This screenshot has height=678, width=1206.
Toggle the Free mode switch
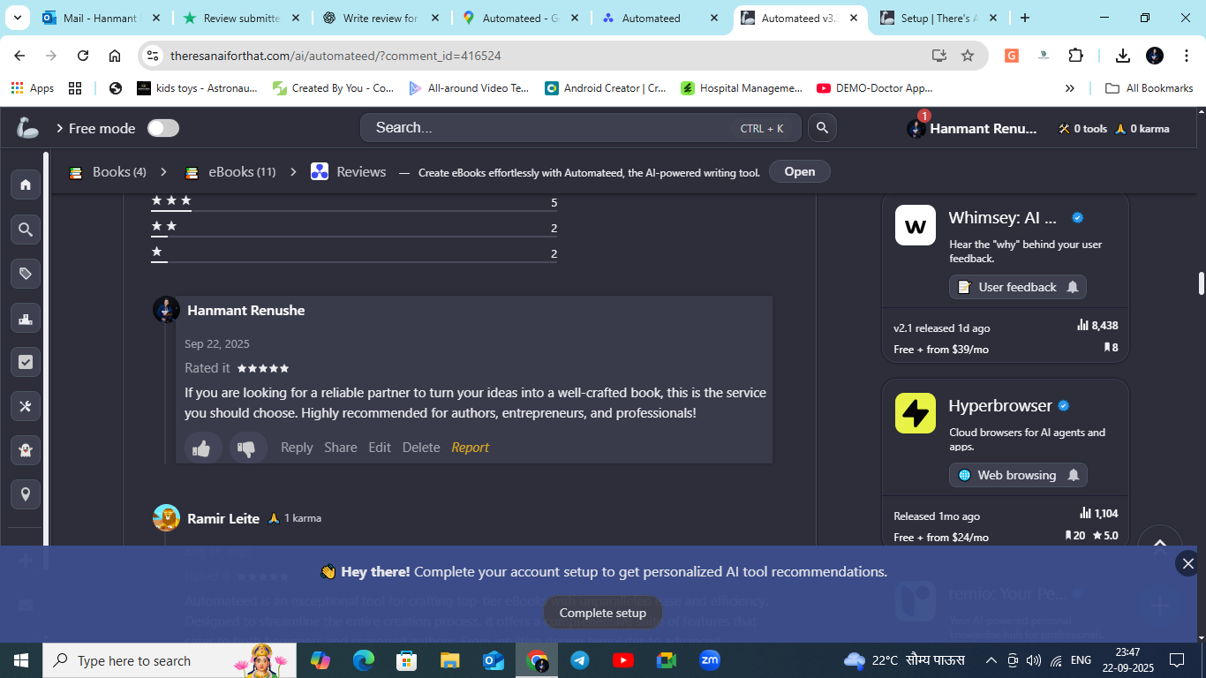162,128
